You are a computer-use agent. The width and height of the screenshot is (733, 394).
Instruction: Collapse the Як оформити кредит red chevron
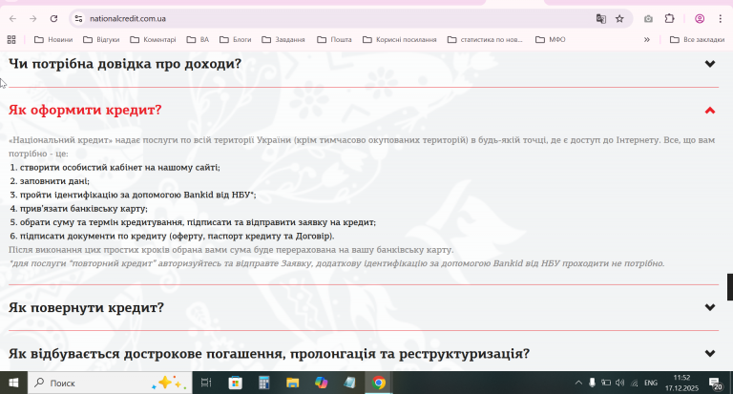pyautogui.click(x=710, y=111)
